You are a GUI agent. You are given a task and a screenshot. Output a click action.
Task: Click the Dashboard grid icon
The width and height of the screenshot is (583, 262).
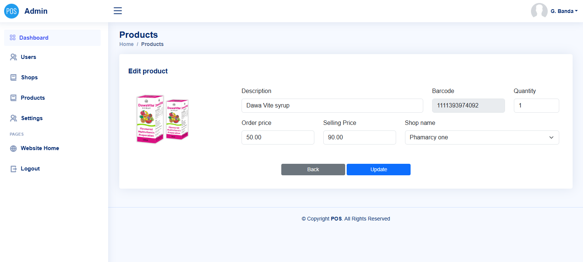point(13,37)
